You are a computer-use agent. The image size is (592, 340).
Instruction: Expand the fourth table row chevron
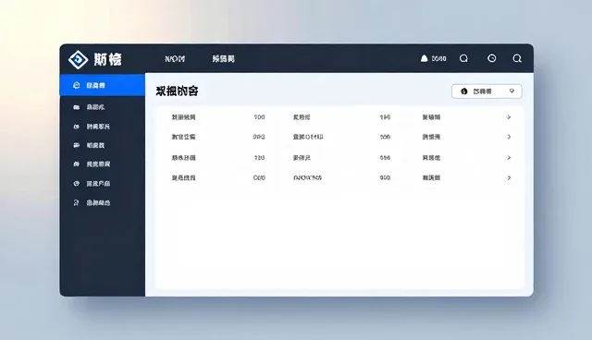pyautogui.click(x=509, y=177)
